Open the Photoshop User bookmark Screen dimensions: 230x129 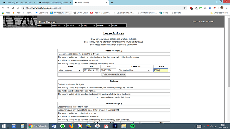click(100, 13)
